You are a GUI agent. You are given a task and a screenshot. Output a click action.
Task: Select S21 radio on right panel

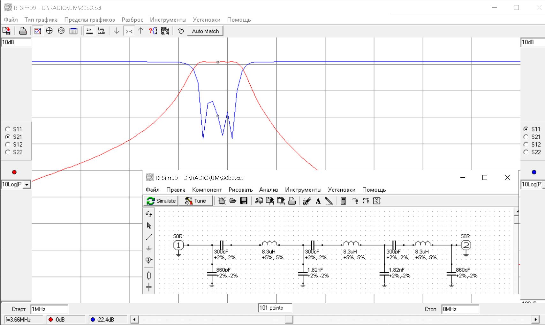point(526,137)
